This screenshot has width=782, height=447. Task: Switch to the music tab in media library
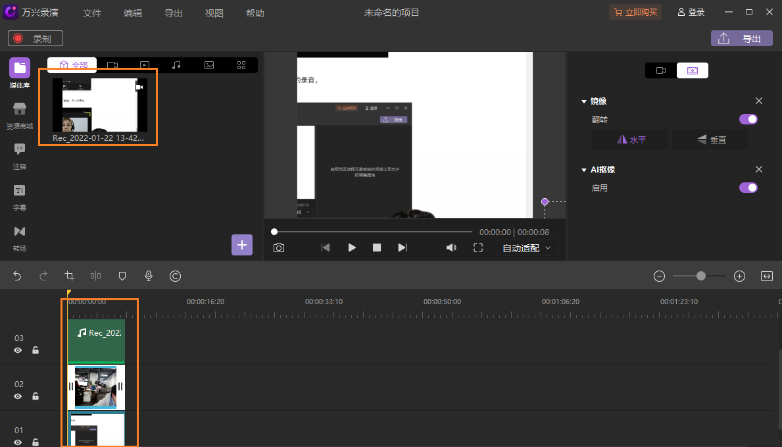tap(176, 65)
